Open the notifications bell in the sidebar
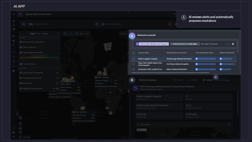 13,29
